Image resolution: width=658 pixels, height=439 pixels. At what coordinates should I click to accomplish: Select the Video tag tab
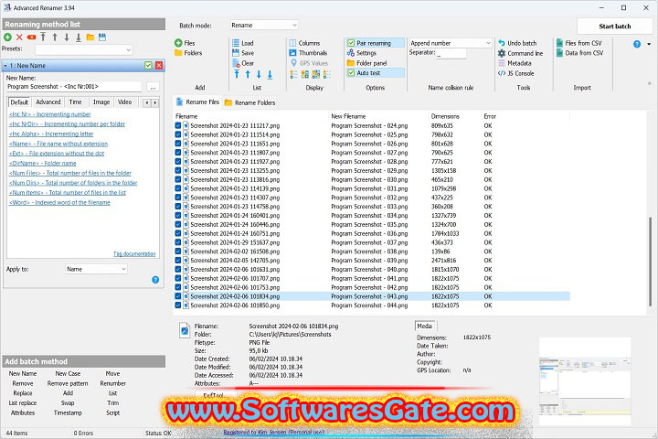tap(124, 102)
